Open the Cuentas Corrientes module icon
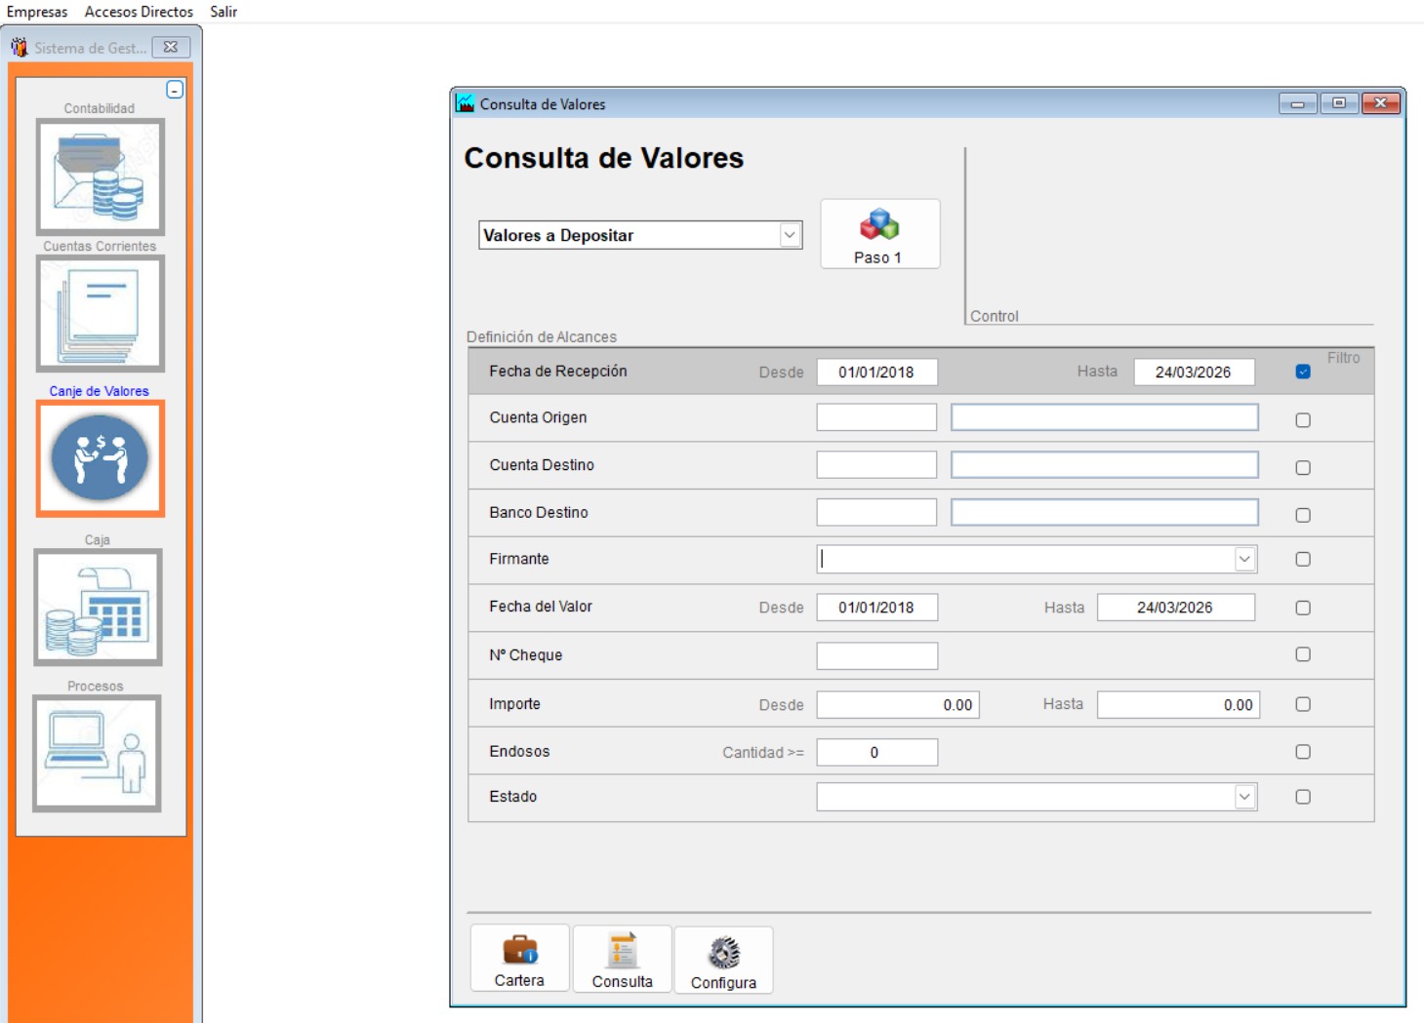Viewport: 1424px width, 1023px height. (100, 313)
